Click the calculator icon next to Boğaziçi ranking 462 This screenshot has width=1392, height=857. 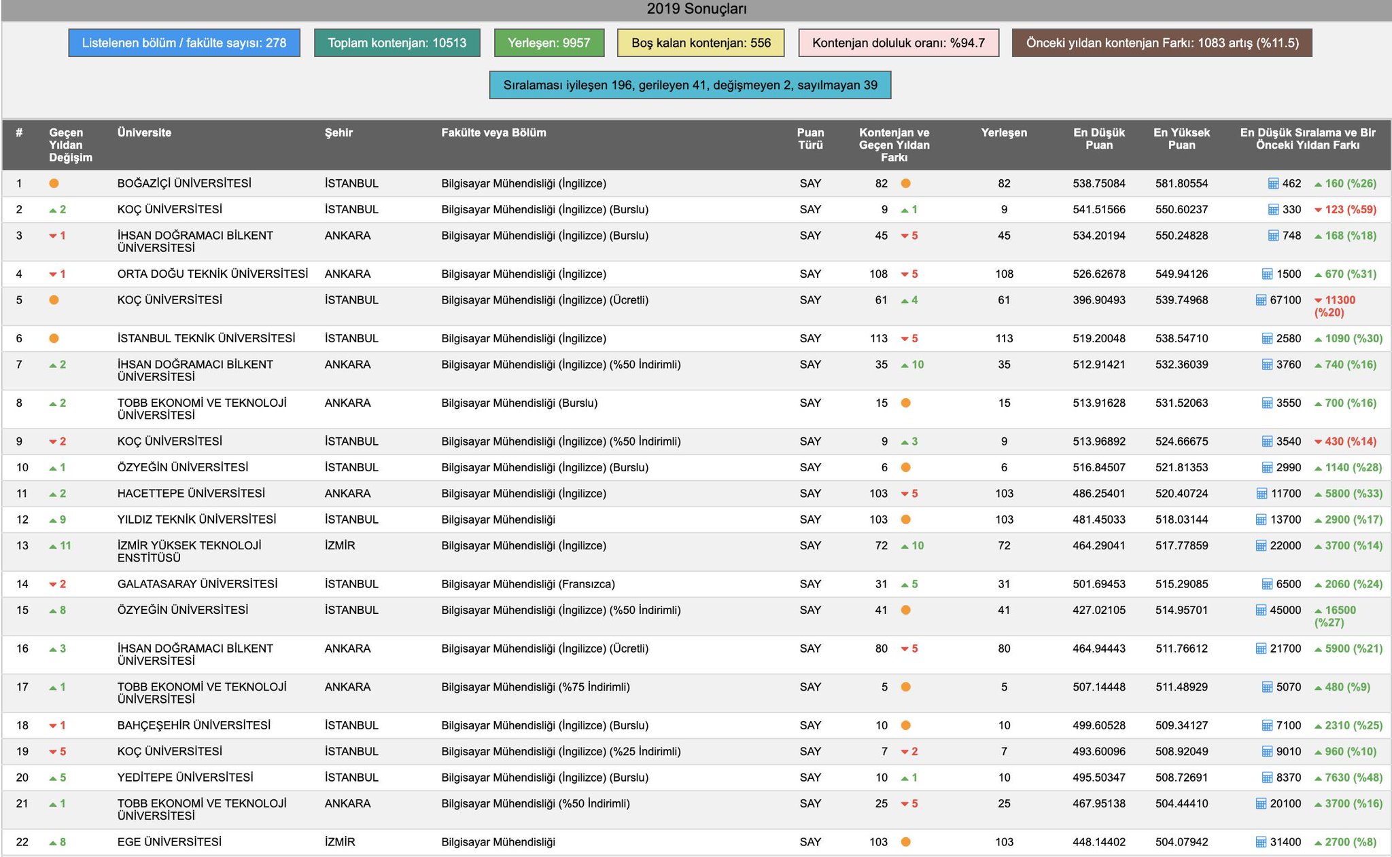(x=1274, y=183)
